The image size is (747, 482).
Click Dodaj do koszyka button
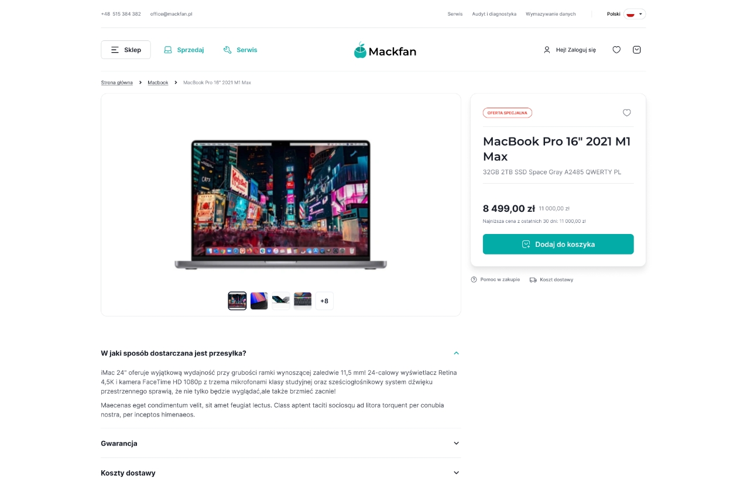tap(558, 244)
